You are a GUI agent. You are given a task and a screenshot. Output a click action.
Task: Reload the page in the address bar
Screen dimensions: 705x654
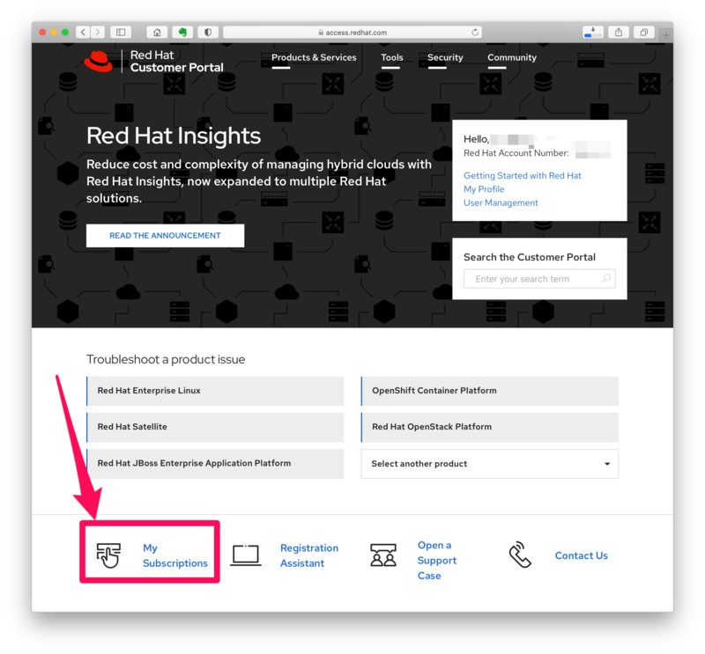[475, 33]
